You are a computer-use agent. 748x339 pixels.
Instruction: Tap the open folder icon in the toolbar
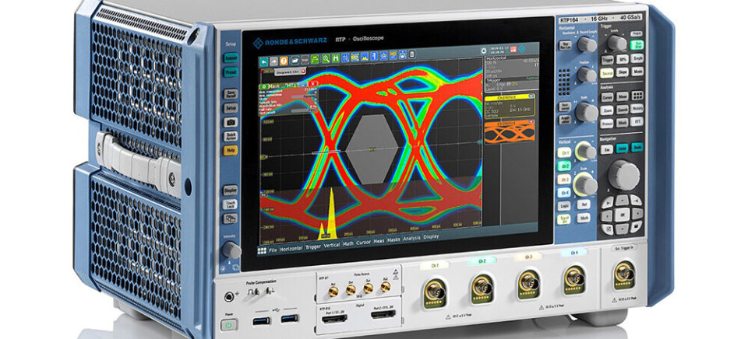click(x=295, y=60)
